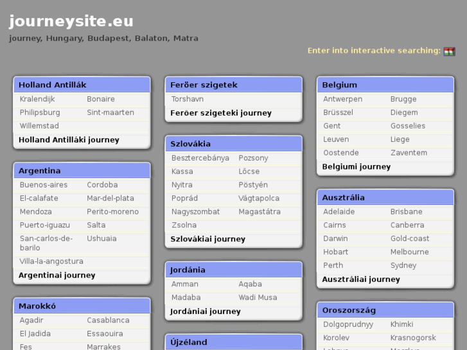Select Kralendijk city link
Screen dimensions: 467x350
(x=37, y=99)
